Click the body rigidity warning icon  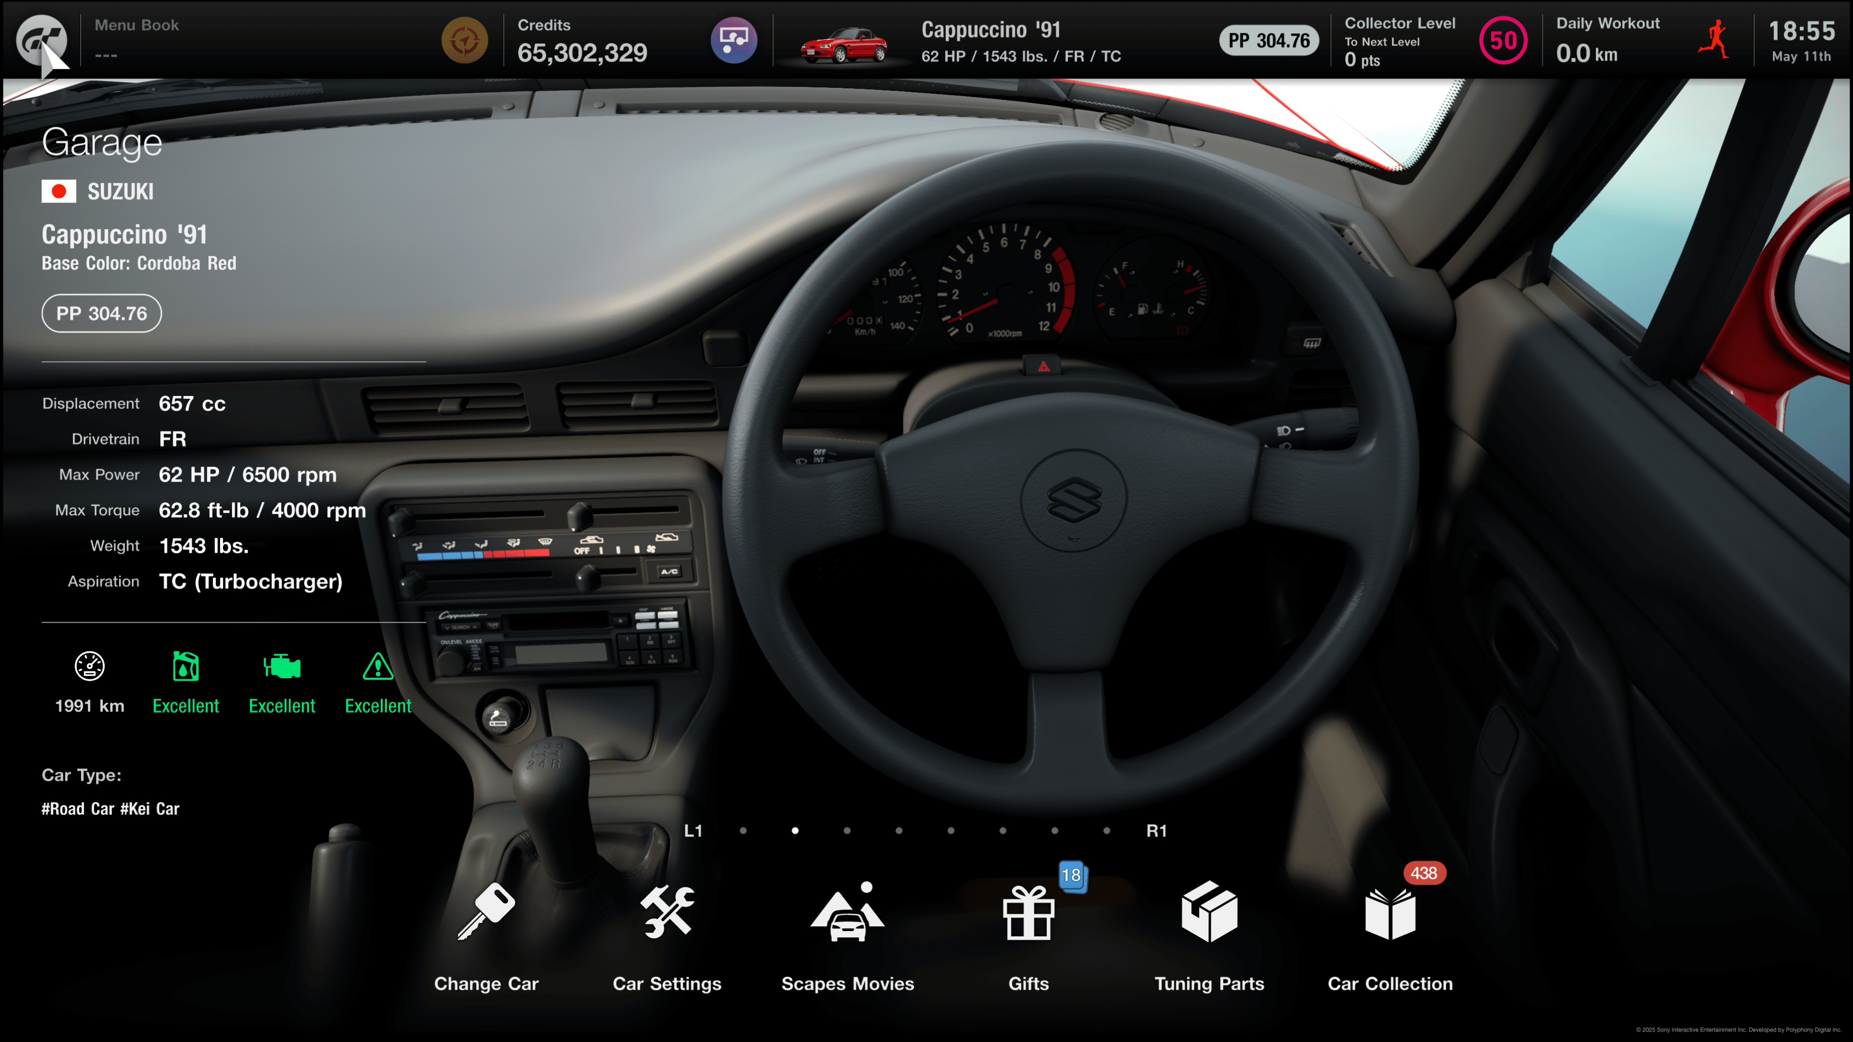coord(378,666)
